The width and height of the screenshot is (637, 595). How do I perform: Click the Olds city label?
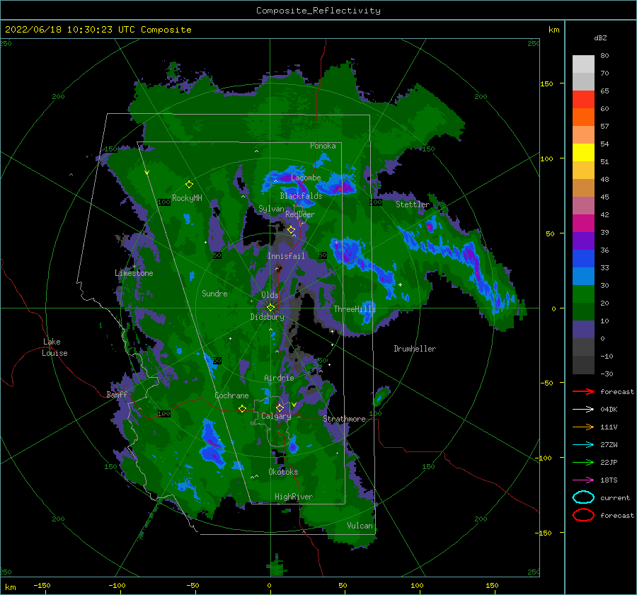click(270, 295)
